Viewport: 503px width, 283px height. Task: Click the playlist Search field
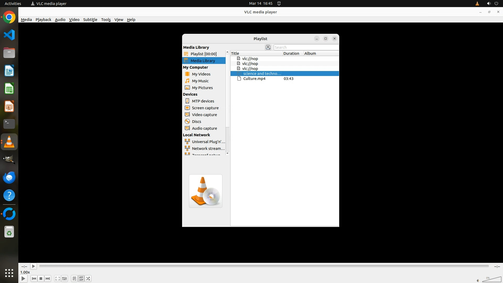point(306,47)
